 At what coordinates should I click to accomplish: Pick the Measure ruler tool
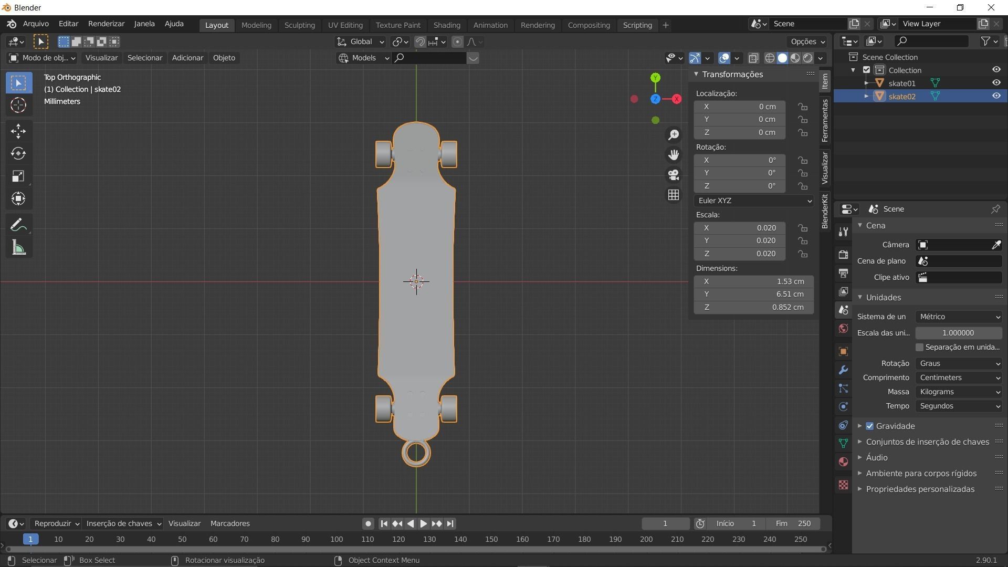click(18, 248)
